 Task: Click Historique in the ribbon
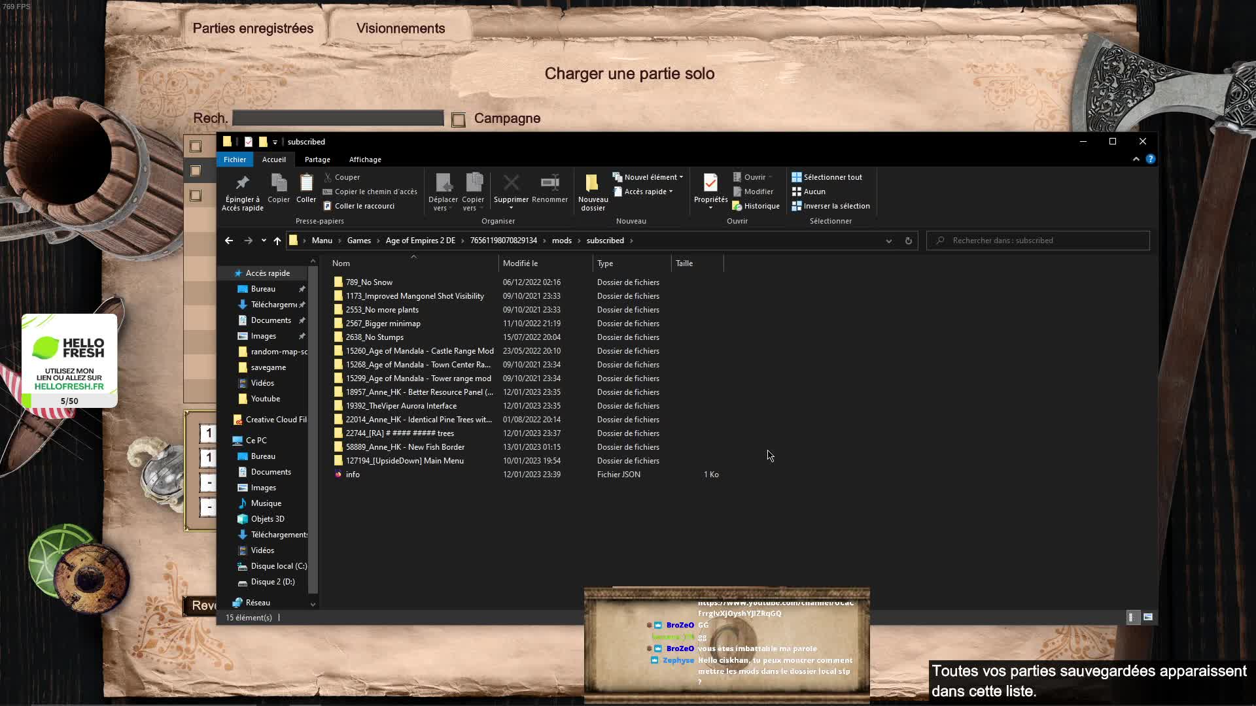click(756, 206)
